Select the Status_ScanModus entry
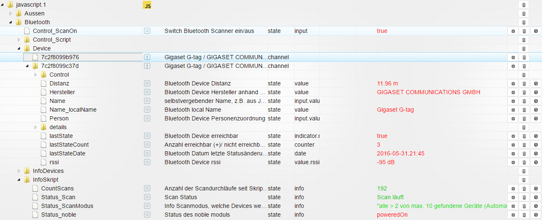Screen dimensions: 542x220 tap(67, 206)
